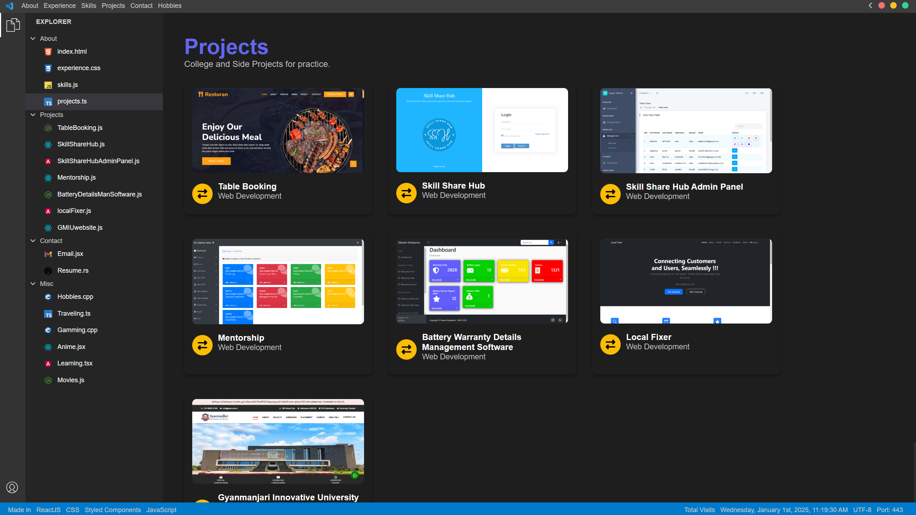Screen dimensions: 916x515
Task: Open the Admin Panel user table thumbnail
Action: coord(686,131)
